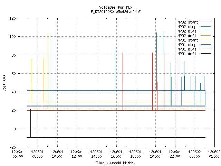Click the y-axis tick value 40
The height and width of the screenshot is (166, 221).
[x=13, y=92]
